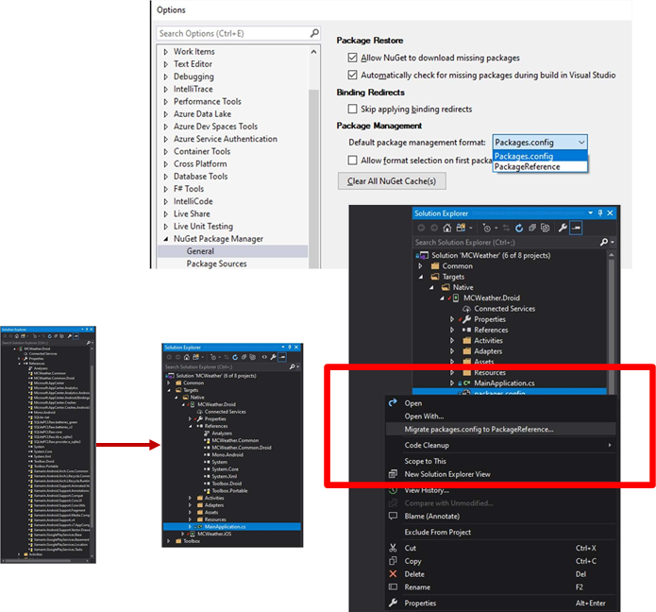Image resolution: width=656 pixels, height=612 pixels.
Task: Click scroll-up arrow of the large Solution Explorer scrollbar
Action: [x=612, y=255]
